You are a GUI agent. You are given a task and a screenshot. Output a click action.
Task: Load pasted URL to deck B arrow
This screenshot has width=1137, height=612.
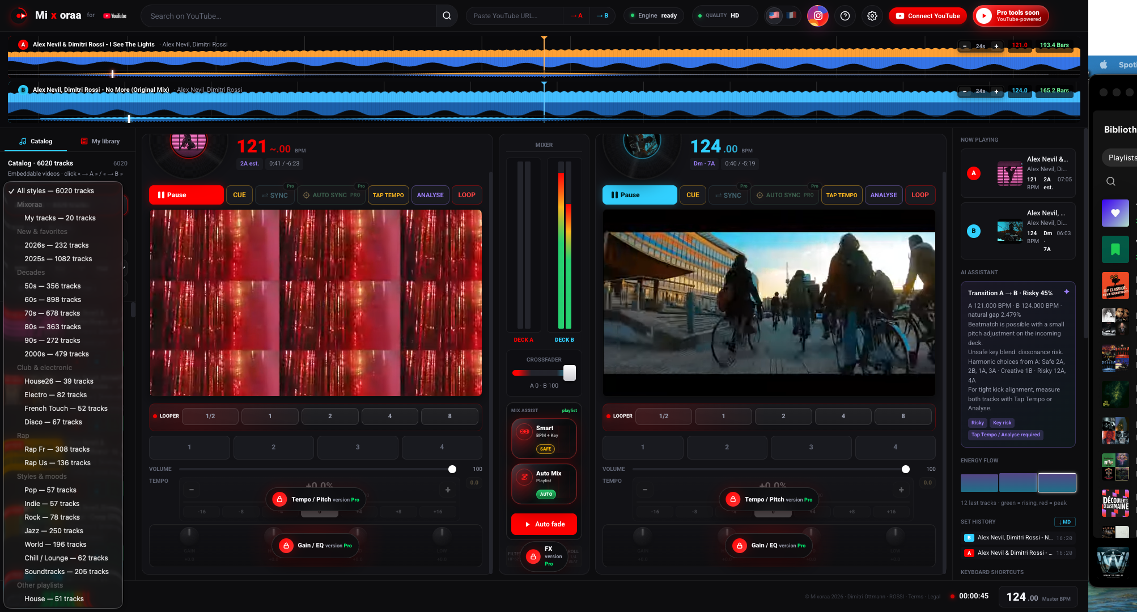[x=602, y=16]
